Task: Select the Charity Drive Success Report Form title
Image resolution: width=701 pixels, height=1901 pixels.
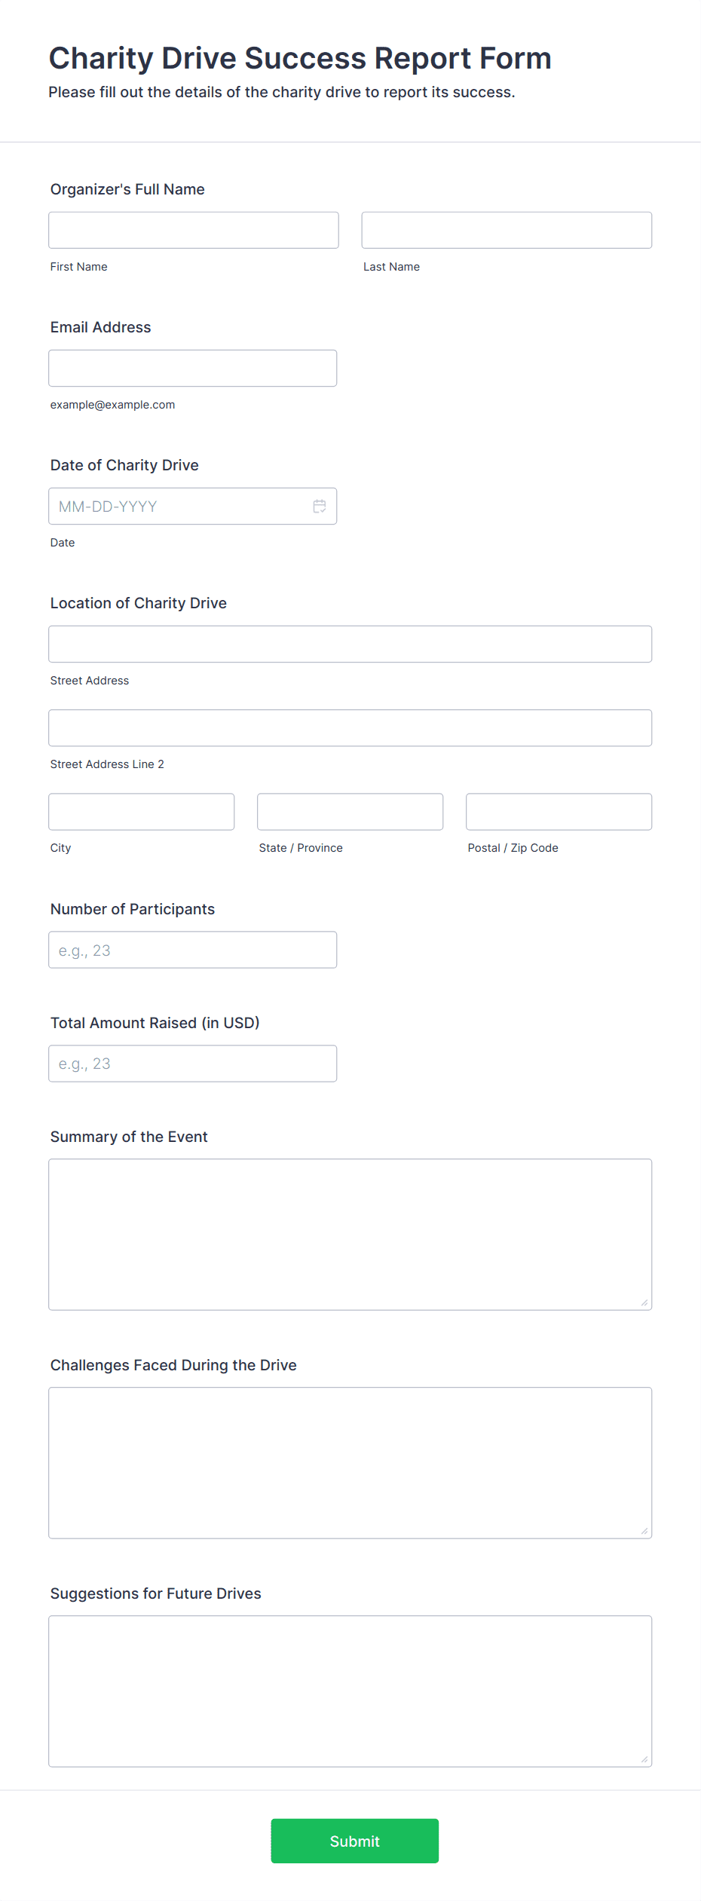Action: coord(299,58)
